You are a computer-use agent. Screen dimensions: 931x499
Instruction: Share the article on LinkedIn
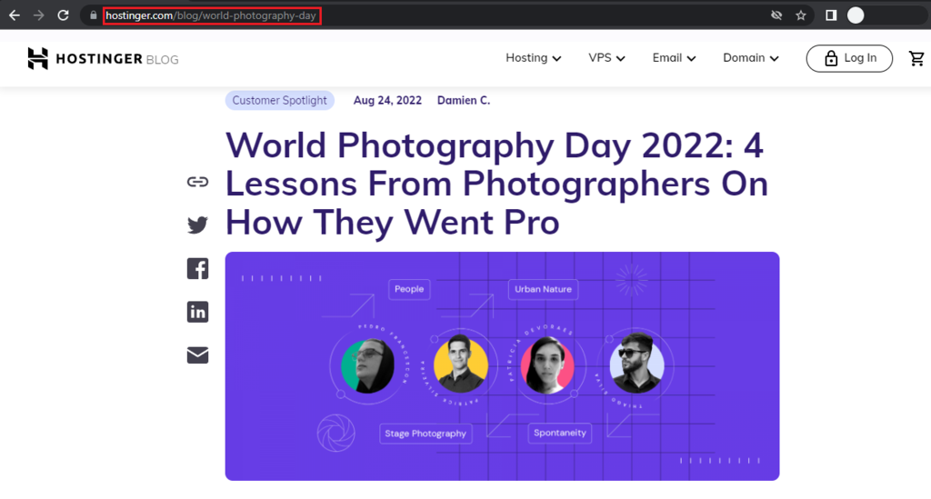(x=197, y=312)
